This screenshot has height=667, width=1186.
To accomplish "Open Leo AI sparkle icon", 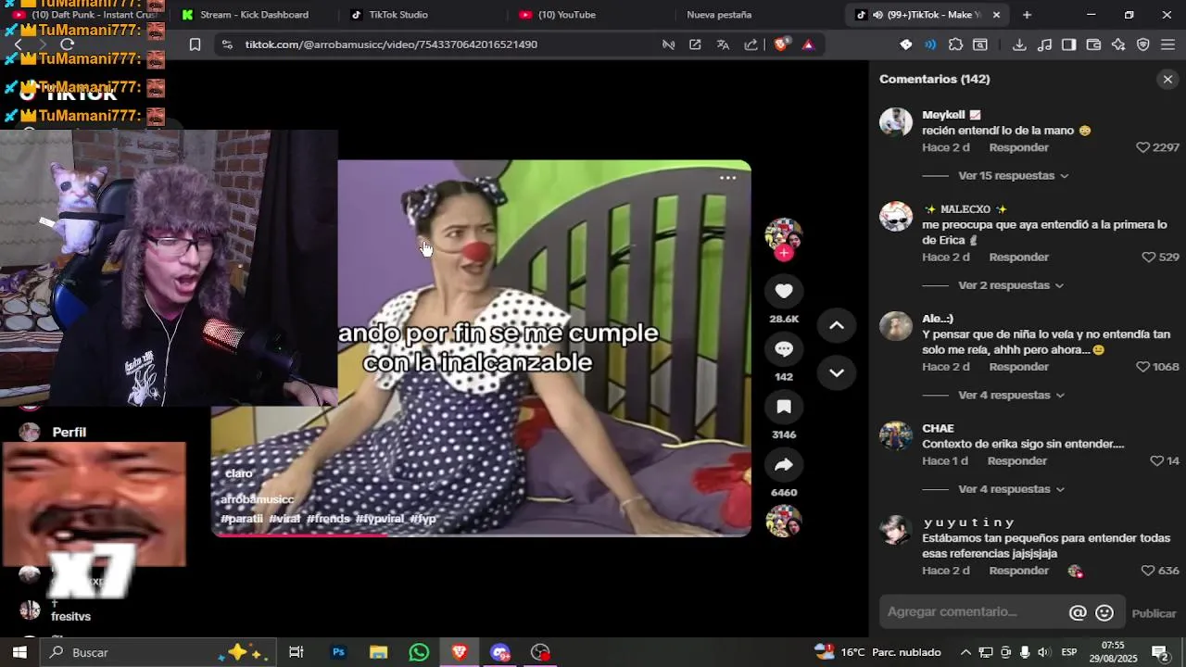I will [1118, 44].
